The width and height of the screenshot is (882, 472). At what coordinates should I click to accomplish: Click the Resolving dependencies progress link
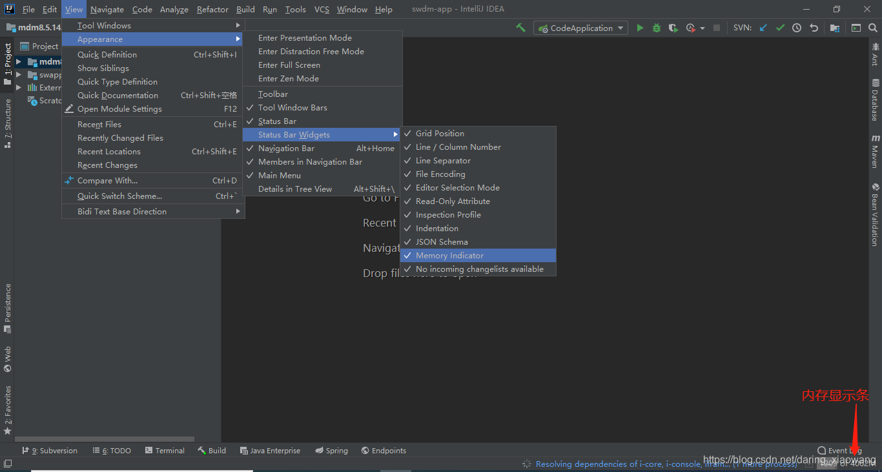[666, 464]
